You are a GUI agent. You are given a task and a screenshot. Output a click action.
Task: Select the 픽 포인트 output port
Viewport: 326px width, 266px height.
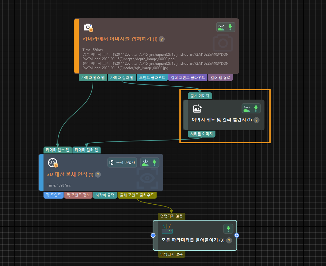coord(54,195)
